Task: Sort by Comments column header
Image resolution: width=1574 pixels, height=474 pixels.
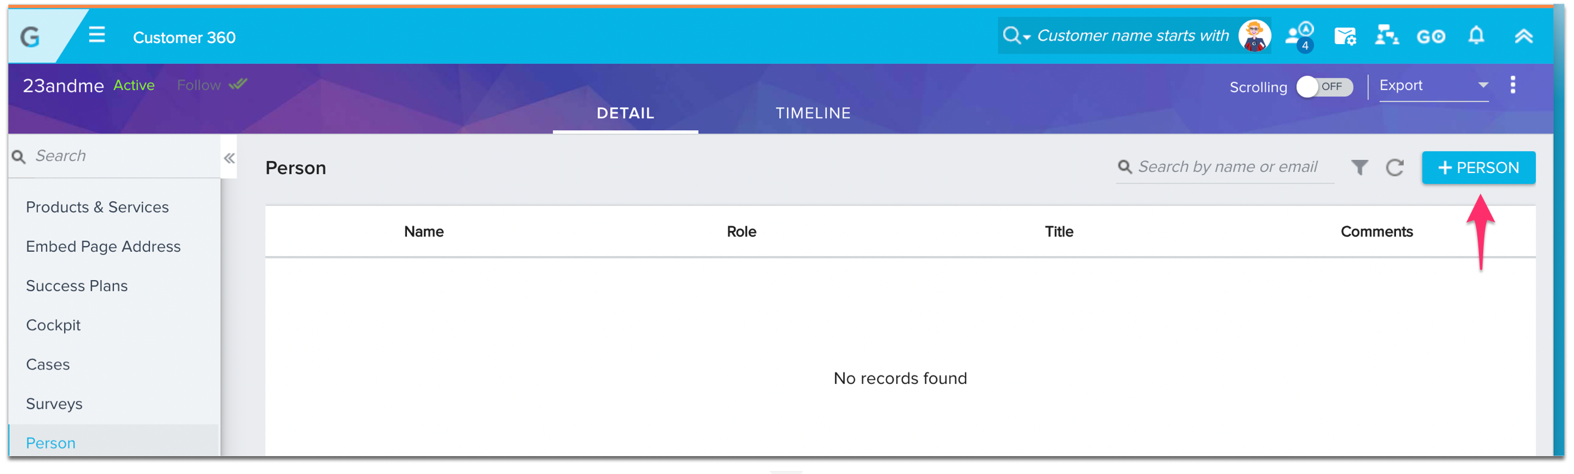Action: click(1376, 232)
